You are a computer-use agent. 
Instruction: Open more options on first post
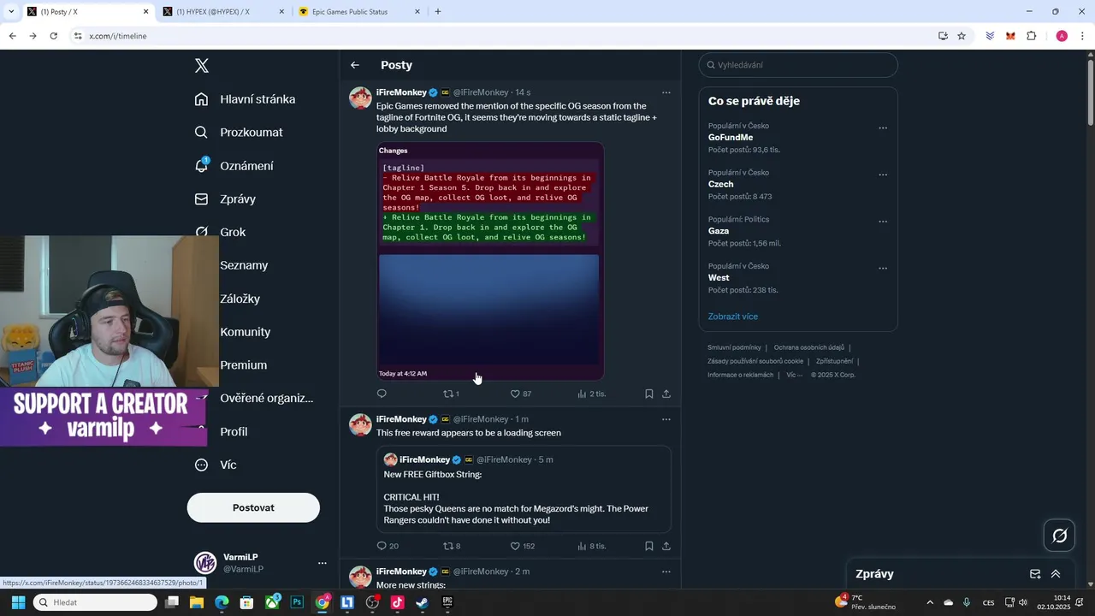[666, 92]
